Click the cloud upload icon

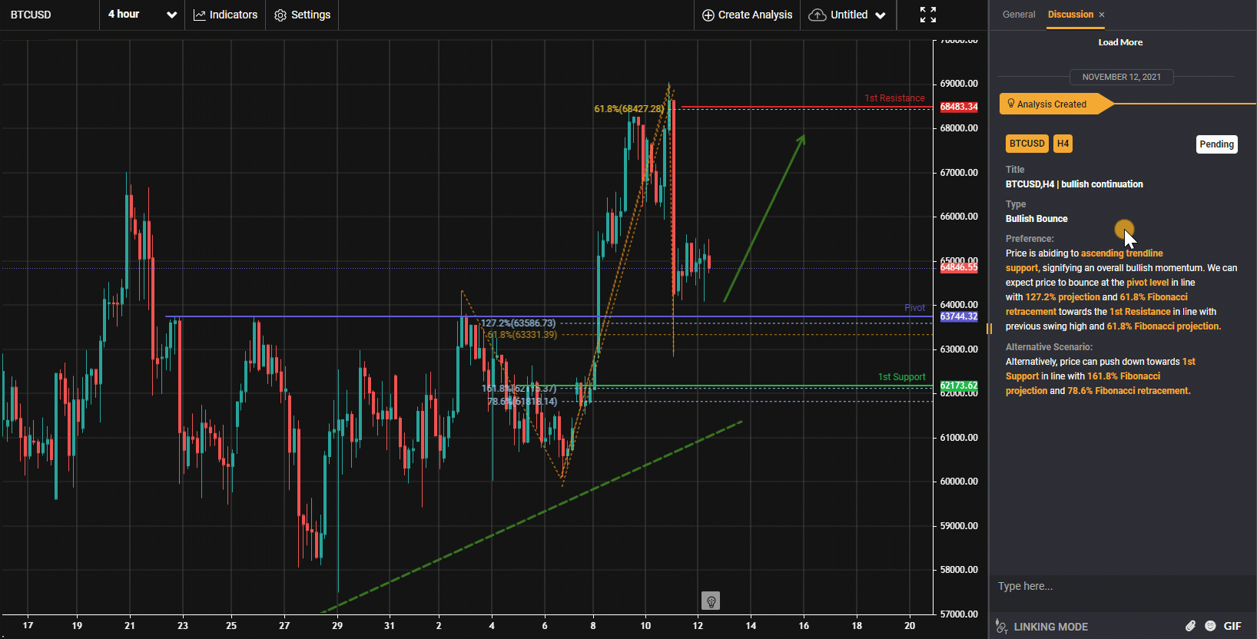tap(818, 15)
